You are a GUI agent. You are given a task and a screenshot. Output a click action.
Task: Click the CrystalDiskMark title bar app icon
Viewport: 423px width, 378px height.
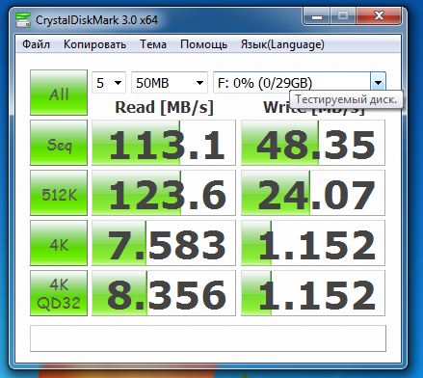23,20
